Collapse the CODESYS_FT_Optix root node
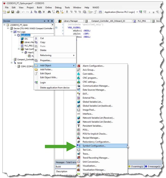The height and width of the screenshot is (178, 166). 4,25
